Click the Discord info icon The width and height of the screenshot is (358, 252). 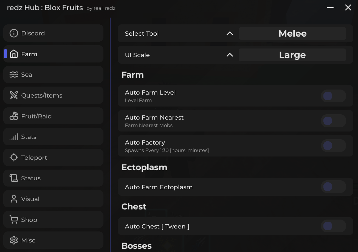coord(14,33)
